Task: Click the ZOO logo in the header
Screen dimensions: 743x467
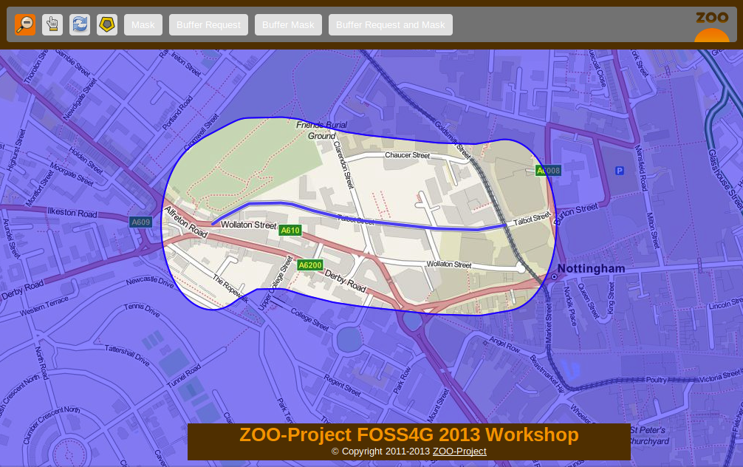Action: 711,27
